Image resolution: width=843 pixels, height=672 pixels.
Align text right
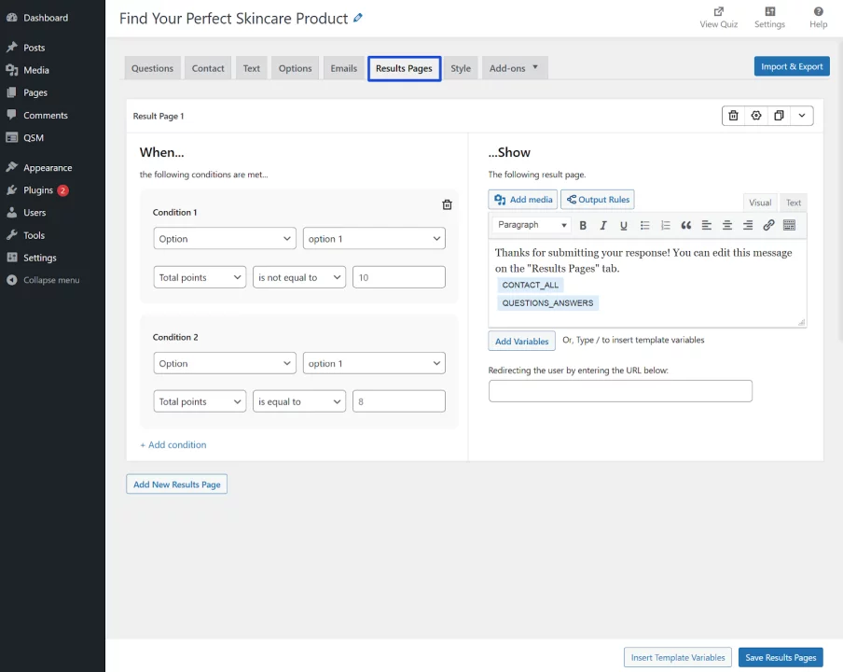(x=748, y=226)
